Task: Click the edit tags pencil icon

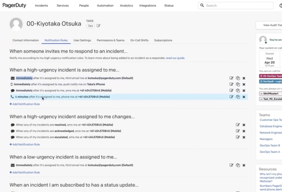Action: pos(98,26)
